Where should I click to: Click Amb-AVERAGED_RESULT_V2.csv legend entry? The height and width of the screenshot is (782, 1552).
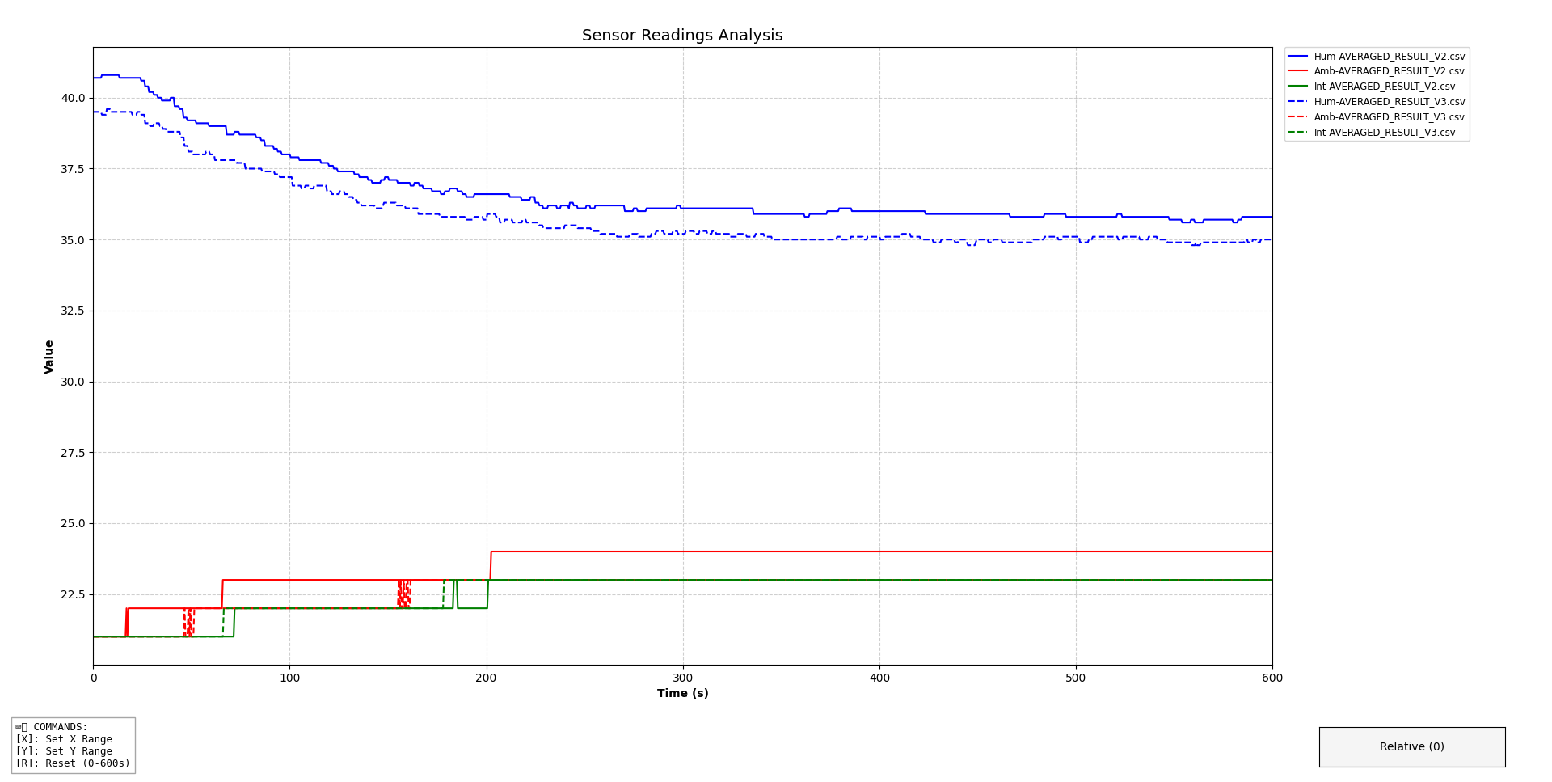(x=1389, y=71)
